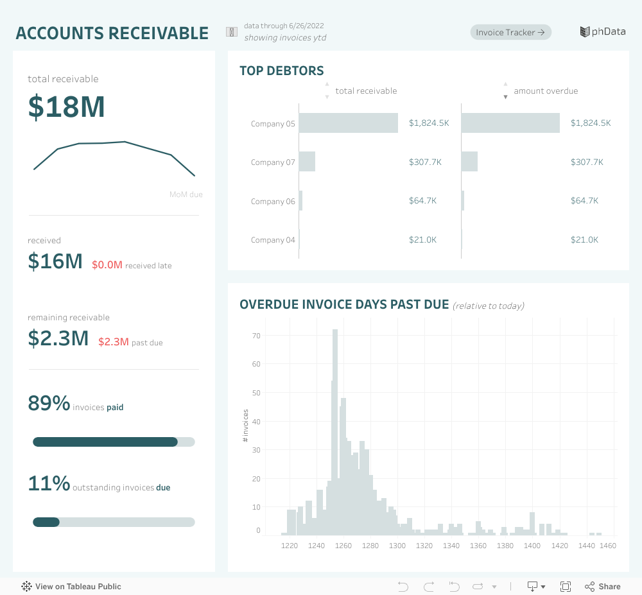Click the date filter icon beside data through
The image size is (642, 595).
[232, 32]
